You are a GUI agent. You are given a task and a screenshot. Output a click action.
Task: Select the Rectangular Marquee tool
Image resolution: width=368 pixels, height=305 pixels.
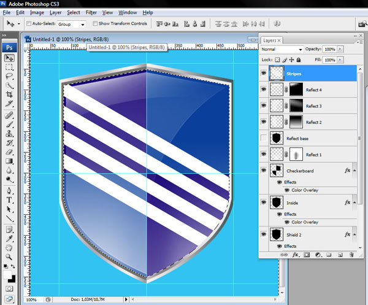[9, 67]
